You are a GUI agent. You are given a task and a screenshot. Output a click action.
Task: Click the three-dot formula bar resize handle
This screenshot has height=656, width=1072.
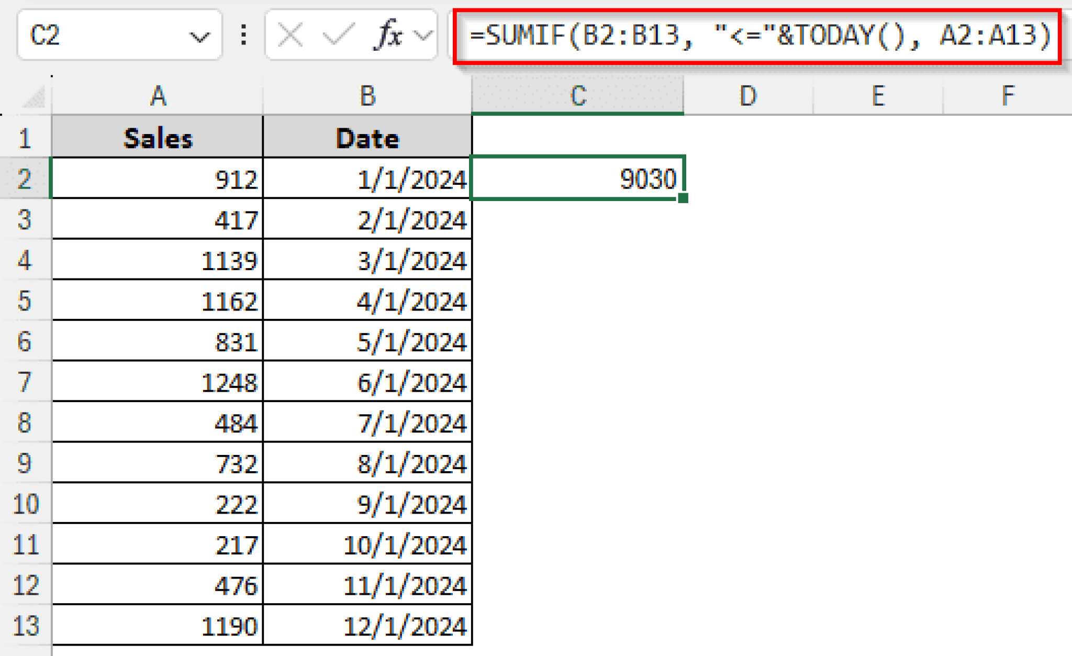(244, 36)
